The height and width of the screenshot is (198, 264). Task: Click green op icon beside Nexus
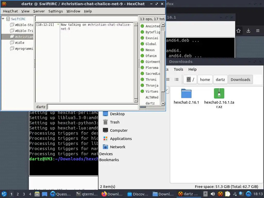142,50
